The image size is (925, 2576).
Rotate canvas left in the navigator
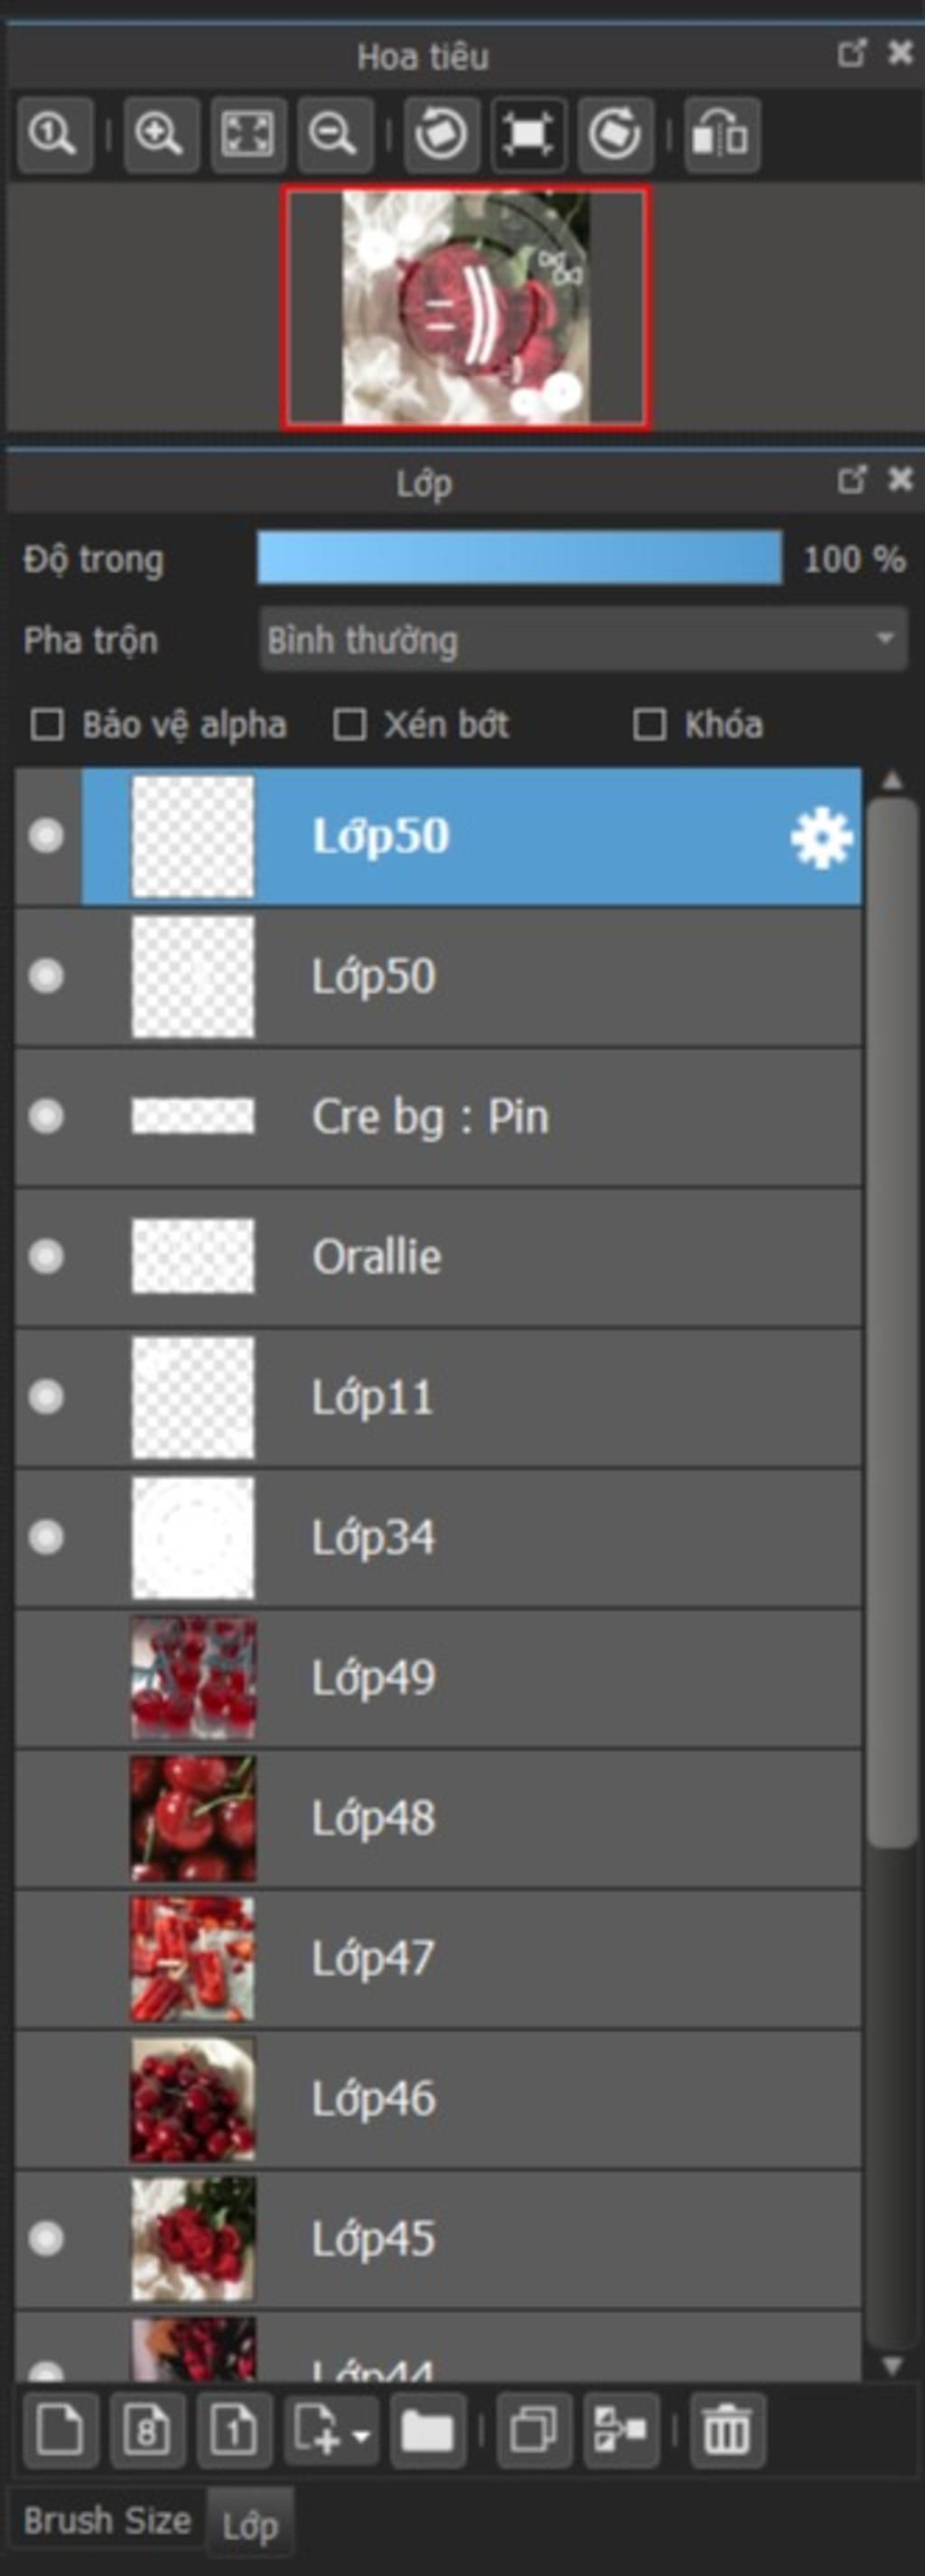pyautogui.click(x=442, y=134)
